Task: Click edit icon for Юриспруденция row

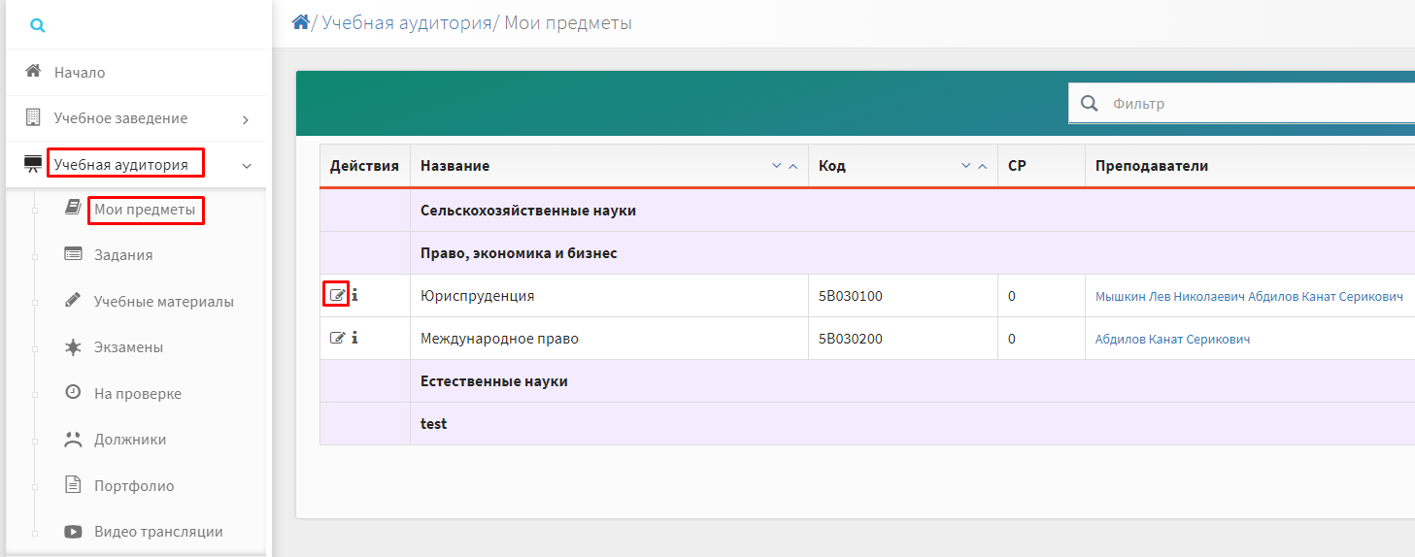Action: tap(337, 295)
